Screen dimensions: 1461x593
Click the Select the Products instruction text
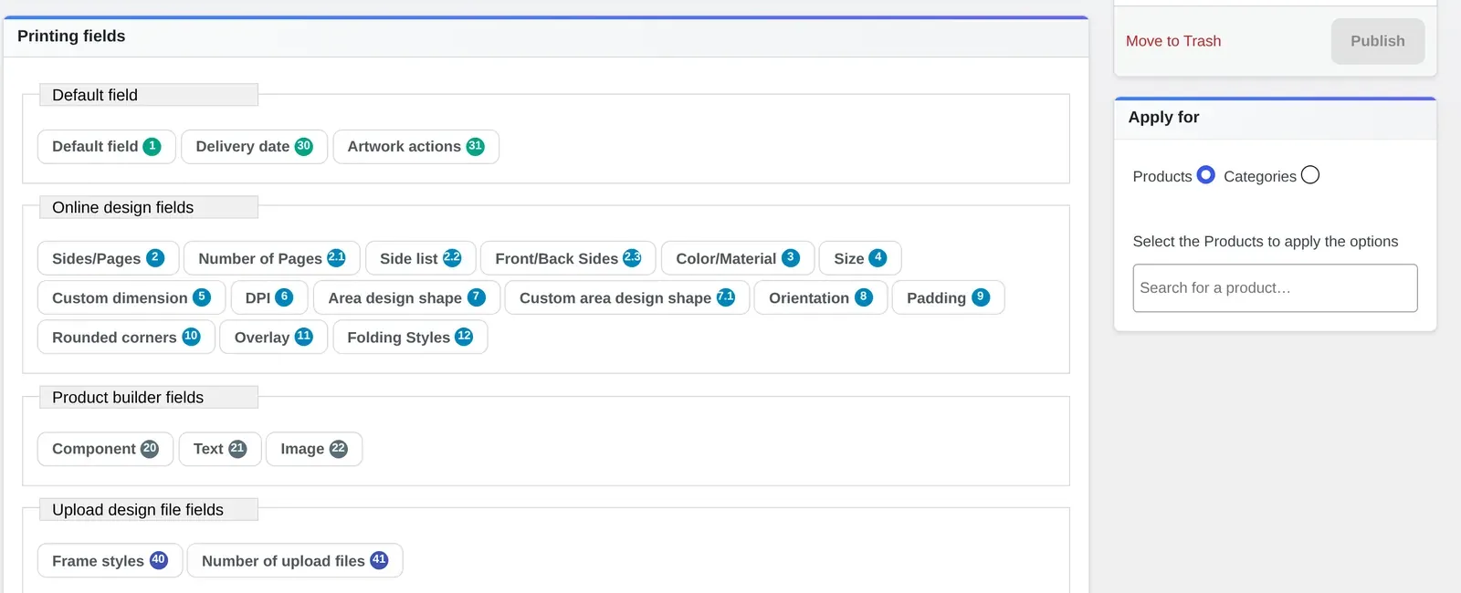click(x=1265, y=242)
